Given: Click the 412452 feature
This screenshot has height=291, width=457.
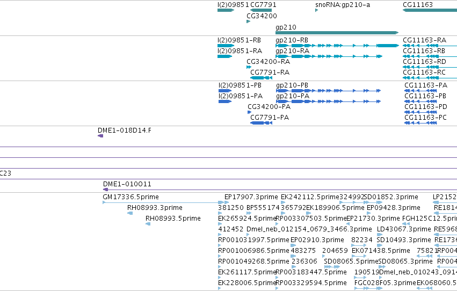Looking at the screenshot, I should [x=220, y=235].
